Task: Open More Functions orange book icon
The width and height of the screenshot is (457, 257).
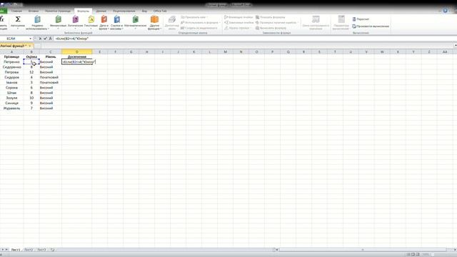Action: coord(154,19)
